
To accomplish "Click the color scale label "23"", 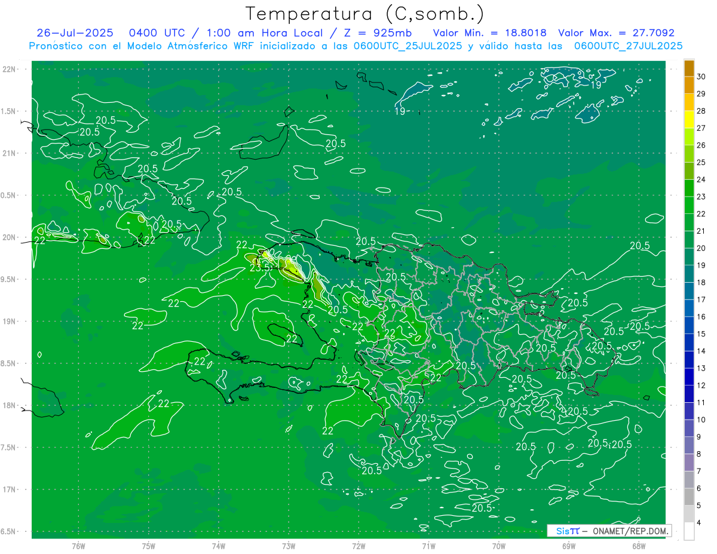I will 701,197.
